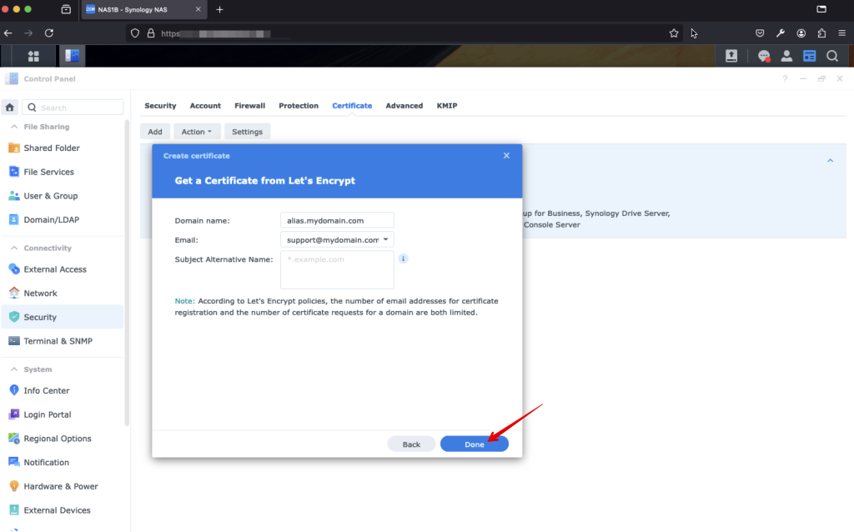Open the user account options icon
Screen dimensions: 854x532
point(786,56)
